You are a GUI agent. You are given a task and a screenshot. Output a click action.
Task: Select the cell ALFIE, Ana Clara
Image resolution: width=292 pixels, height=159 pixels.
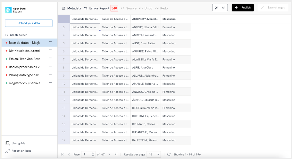point(146,68)
